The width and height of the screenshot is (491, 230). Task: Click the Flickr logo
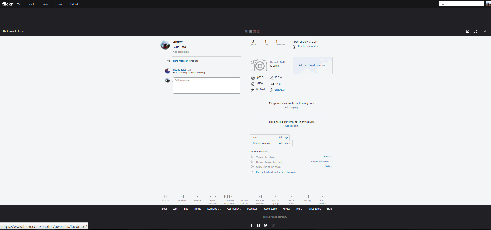pos(8,4)
